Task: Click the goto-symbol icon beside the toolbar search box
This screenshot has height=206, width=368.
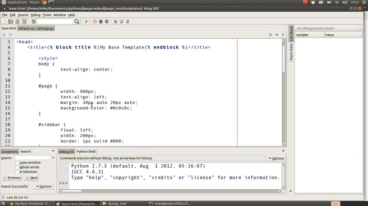Action: coord(33,21)
